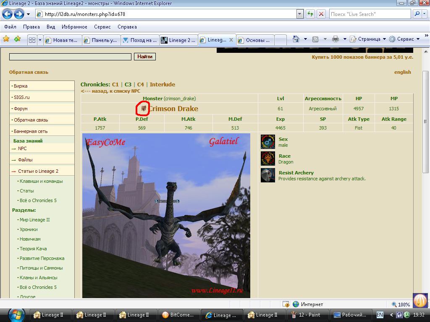Close the active Lineag... tab
Screen dimensions: 430x322
point(231,40)
